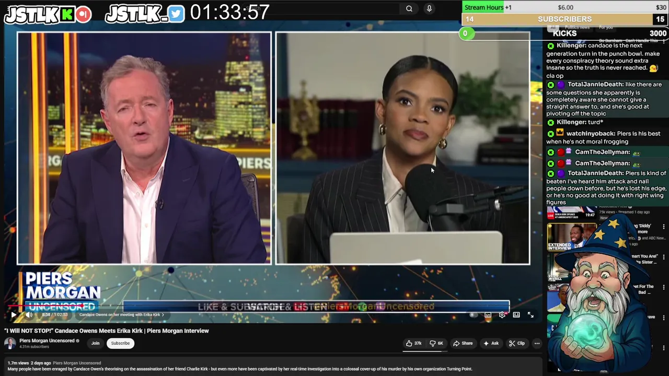The width and height of the screenshot is (669, 376).
Task: Open options menu for the 'Diddy' sidebar video
Action: 664,227
